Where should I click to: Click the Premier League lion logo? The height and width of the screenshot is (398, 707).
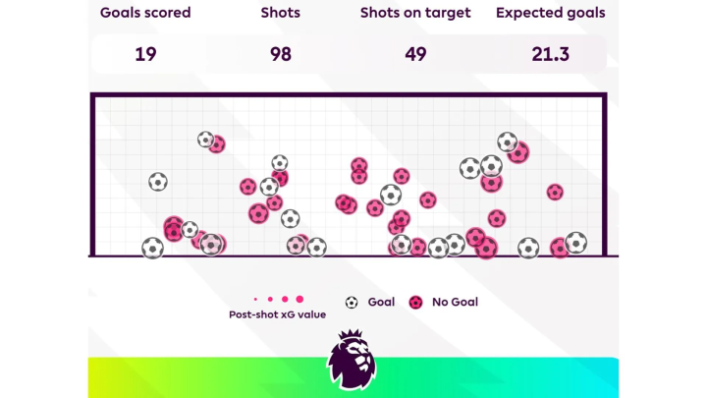(351, 360)
